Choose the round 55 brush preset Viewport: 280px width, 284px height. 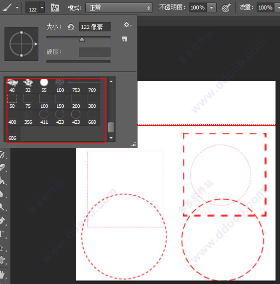click(x=44, y=86)
